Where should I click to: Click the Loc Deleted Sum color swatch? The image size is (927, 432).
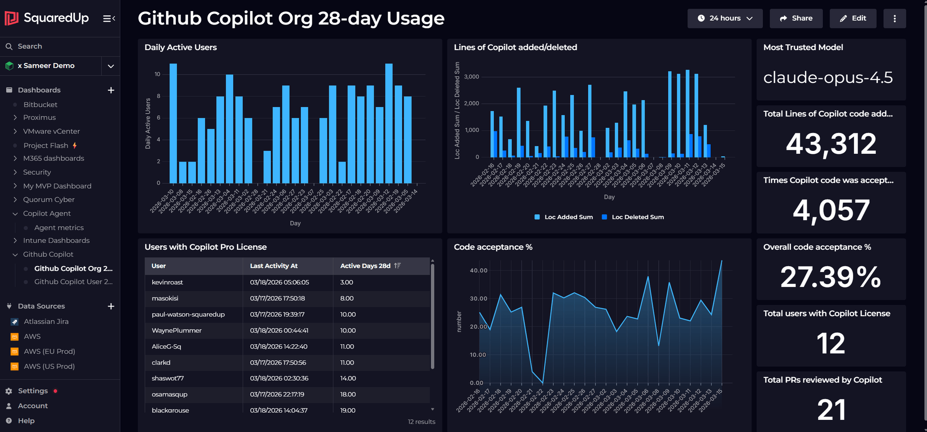point(604,217)
